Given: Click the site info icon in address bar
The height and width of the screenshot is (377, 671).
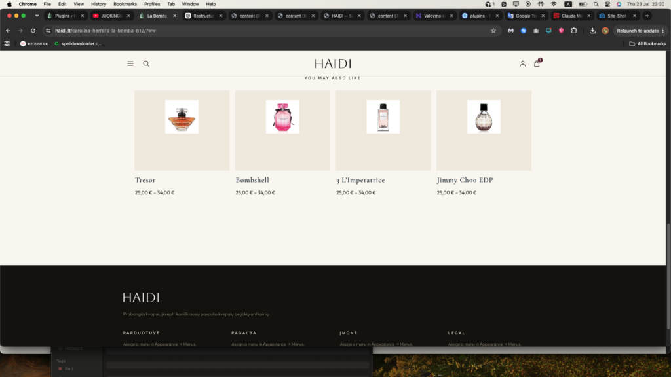Looking at the screenshot, I should (48, 31).
